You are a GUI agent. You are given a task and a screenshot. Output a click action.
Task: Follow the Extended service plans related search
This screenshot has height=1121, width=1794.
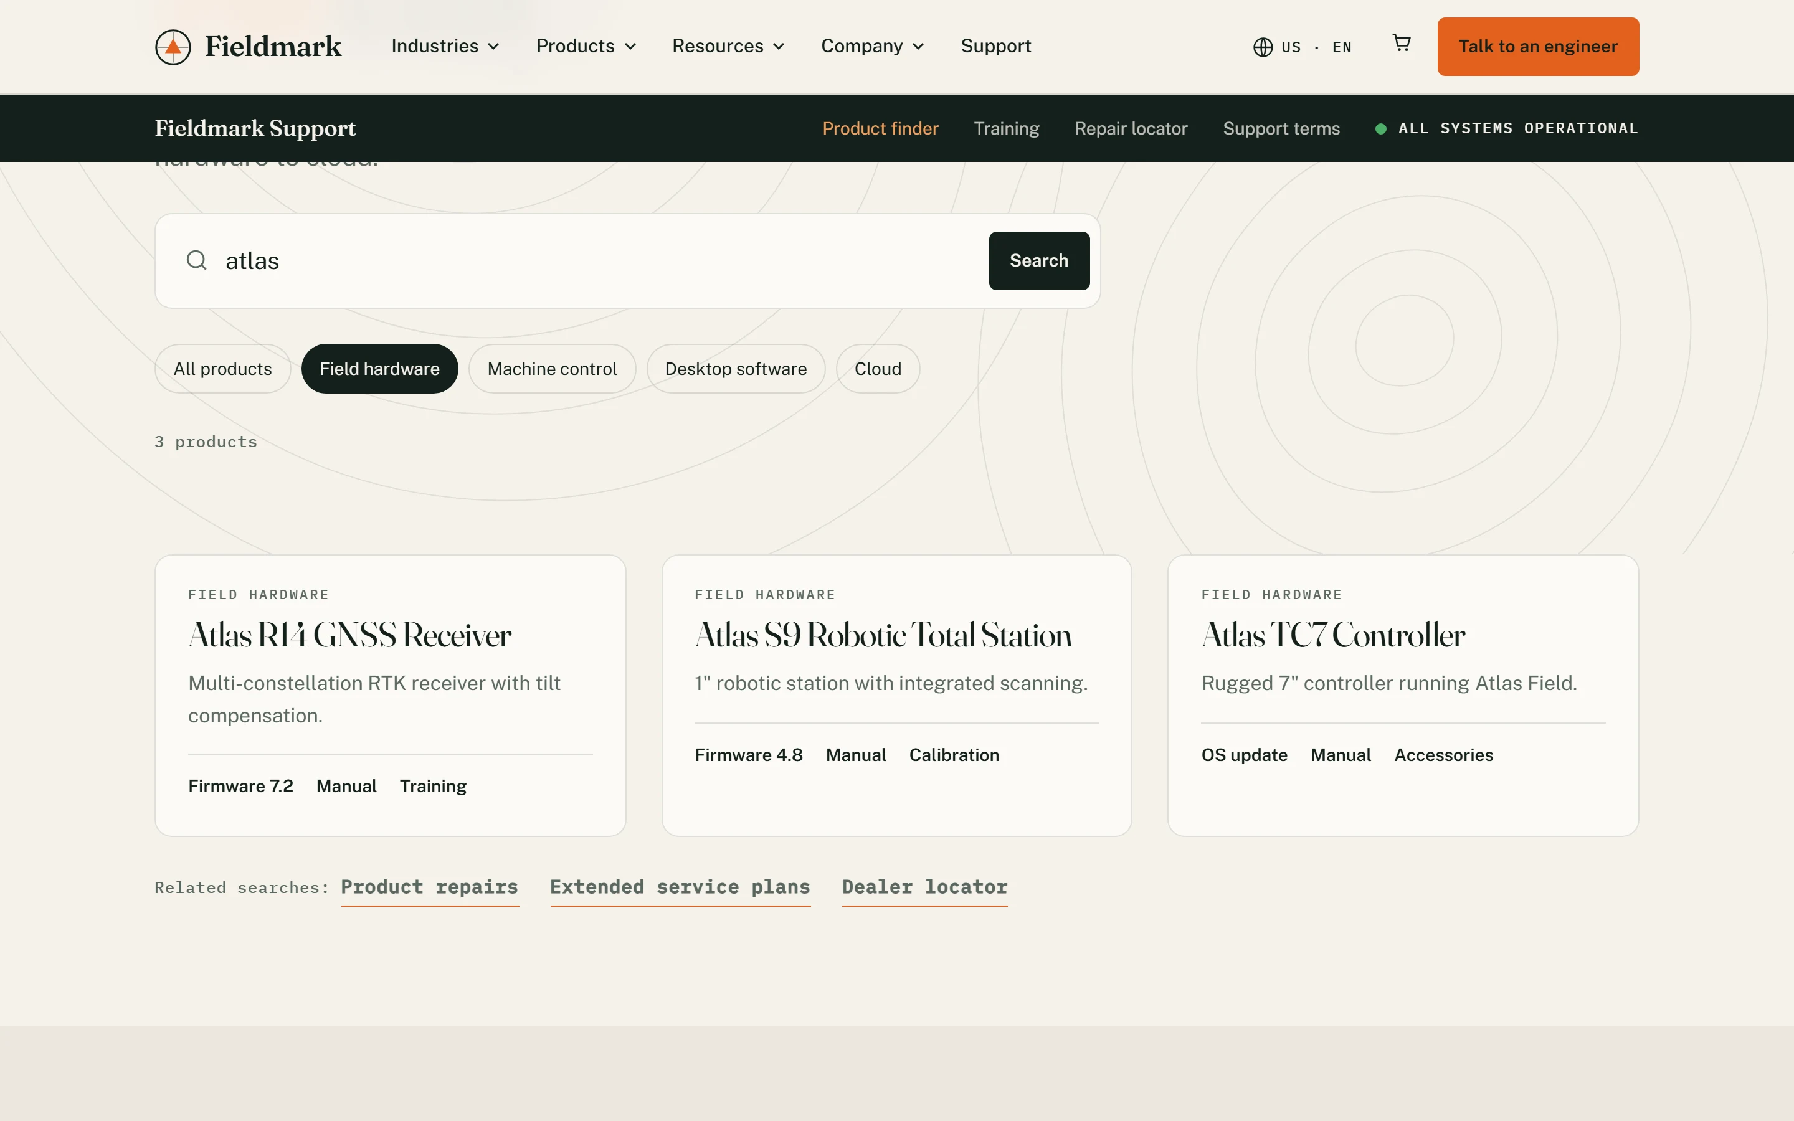680,887
